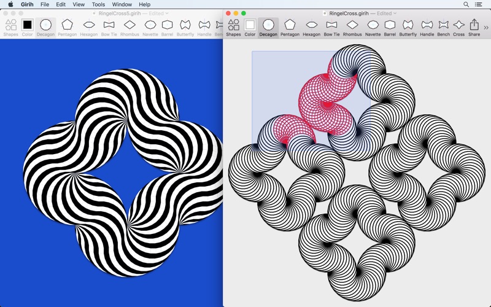Screen dimensions: 491x307
Task: Expand toolbar overflow chevron at right edge
Action: point(486,28)
